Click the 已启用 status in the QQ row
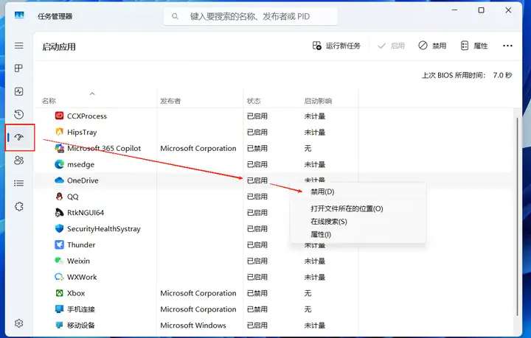 [x=257, y=197]
